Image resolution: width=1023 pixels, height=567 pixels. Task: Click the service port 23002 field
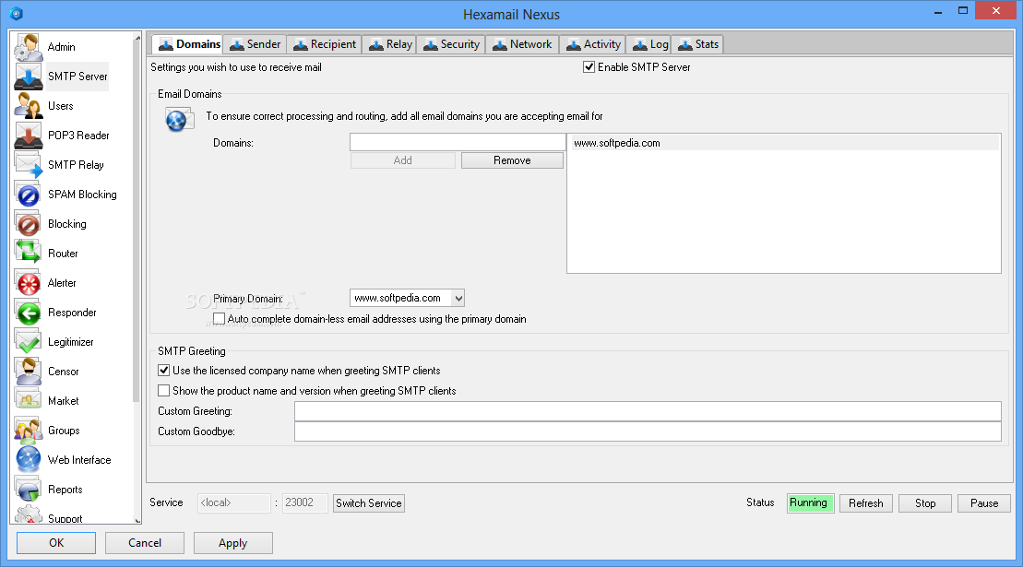point(304,503)
